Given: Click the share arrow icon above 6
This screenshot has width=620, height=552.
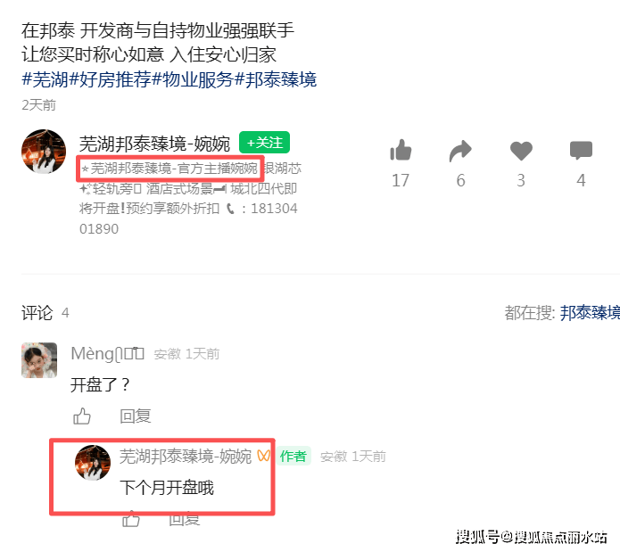Looking at the screenshot, I should click(x=460, y=151).
